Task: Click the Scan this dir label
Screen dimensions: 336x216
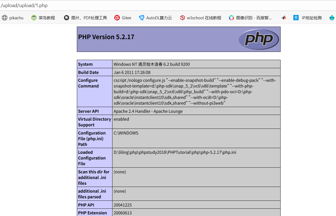Action: (x=94, y=177)
